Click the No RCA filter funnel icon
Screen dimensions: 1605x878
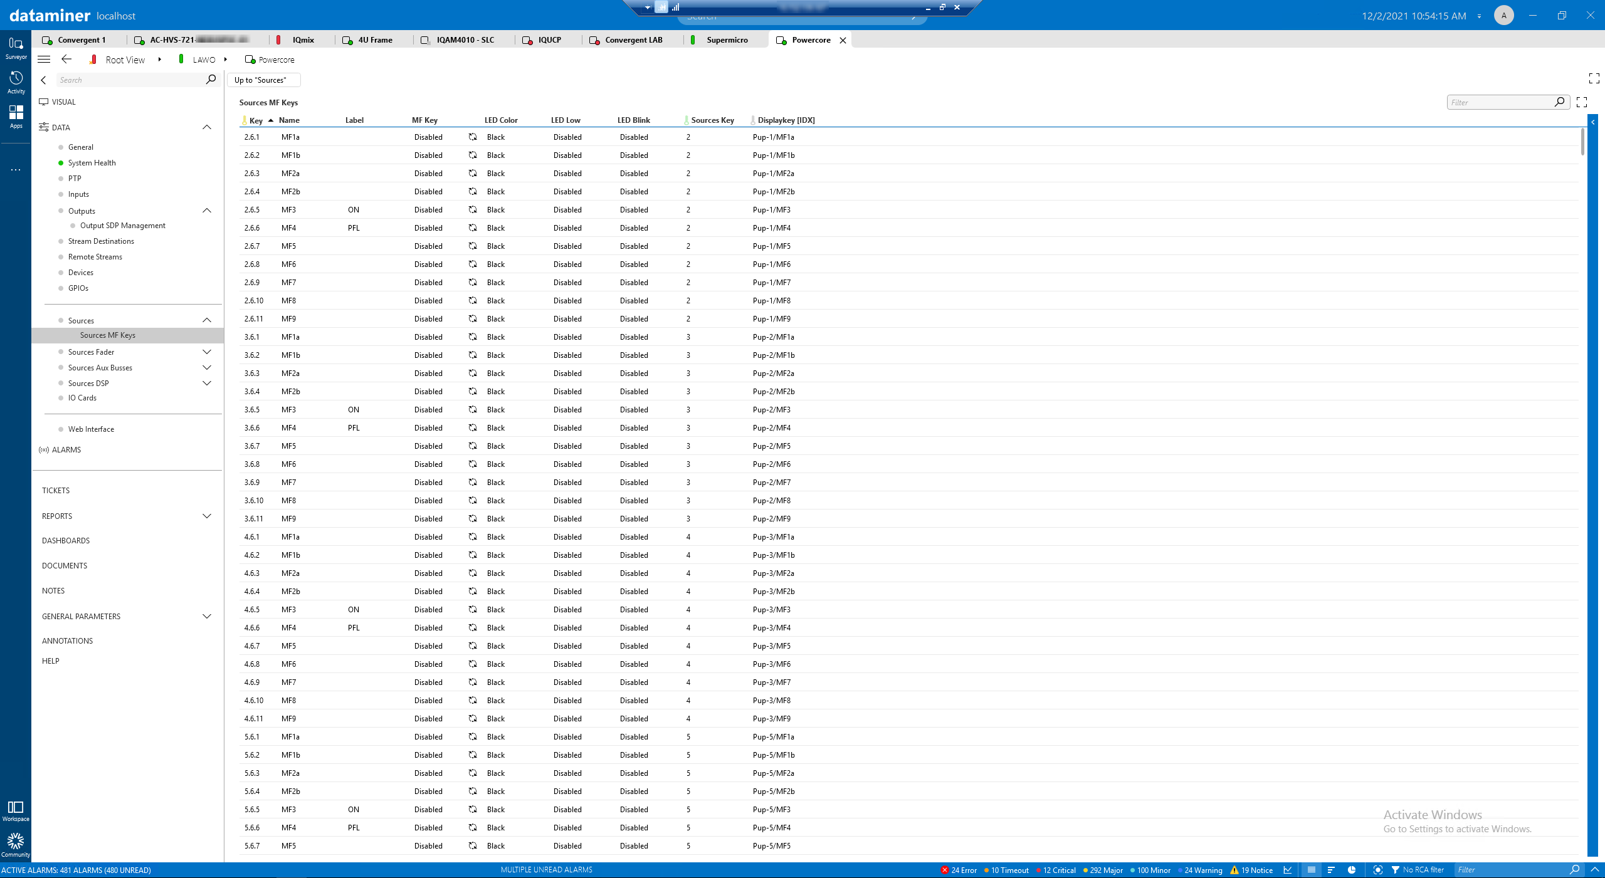1396,870
